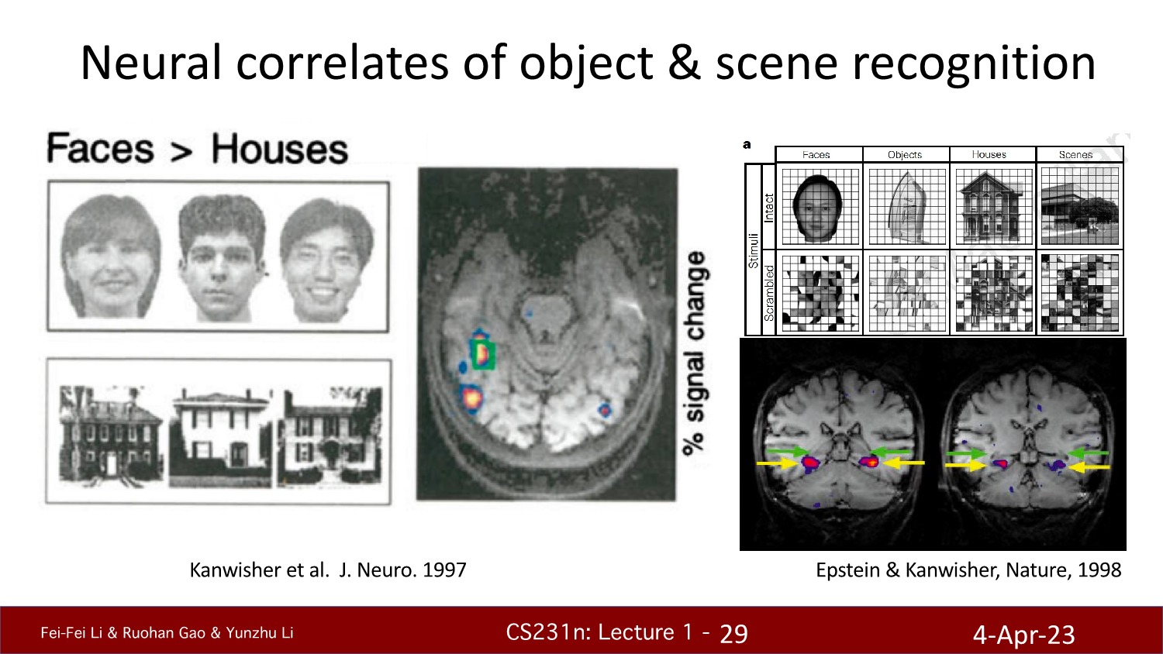The height and width of the screenshot is (654, 1163).
Task: Click the slide number 29
Action: click(x=733, y=634)
